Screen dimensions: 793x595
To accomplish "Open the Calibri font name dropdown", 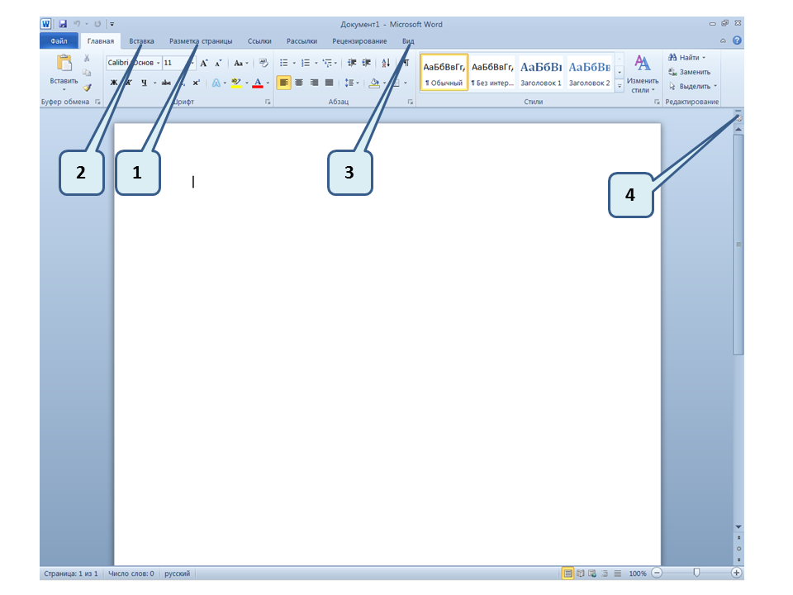I will point(157,63).
